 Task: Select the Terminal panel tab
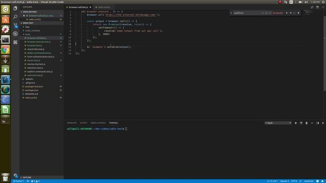(x=114, y=123)
